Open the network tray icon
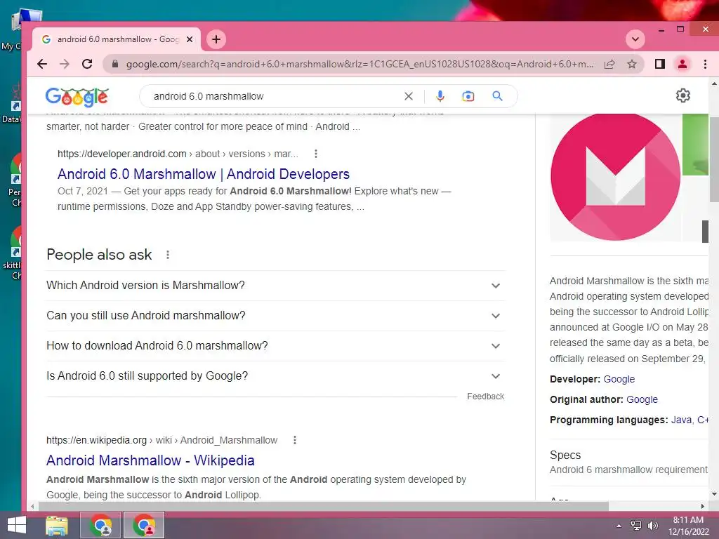The width and height of the screenshot is (719, 539). tap(636, 526)
